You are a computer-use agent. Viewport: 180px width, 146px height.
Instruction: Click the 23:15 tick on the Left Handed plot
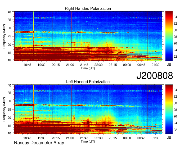tap(113, 138)
